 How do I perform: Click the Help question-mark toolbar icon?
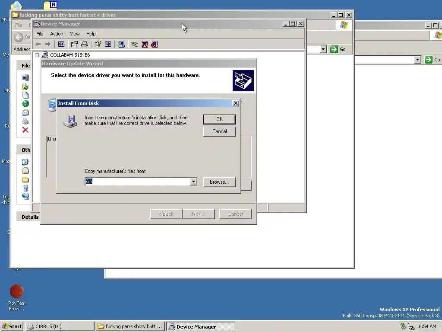(98, 45)
